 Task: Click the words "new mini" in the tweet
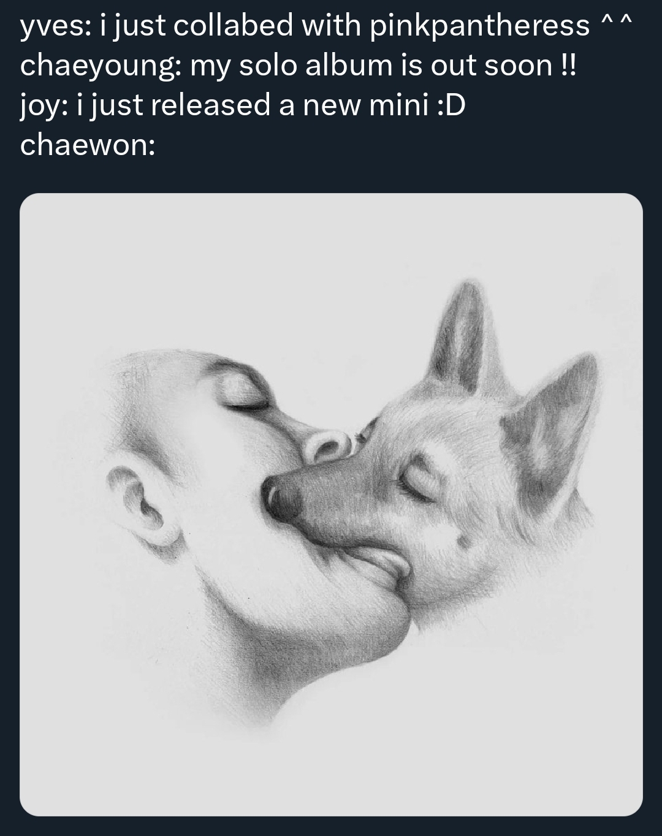(x=365, y=105)
